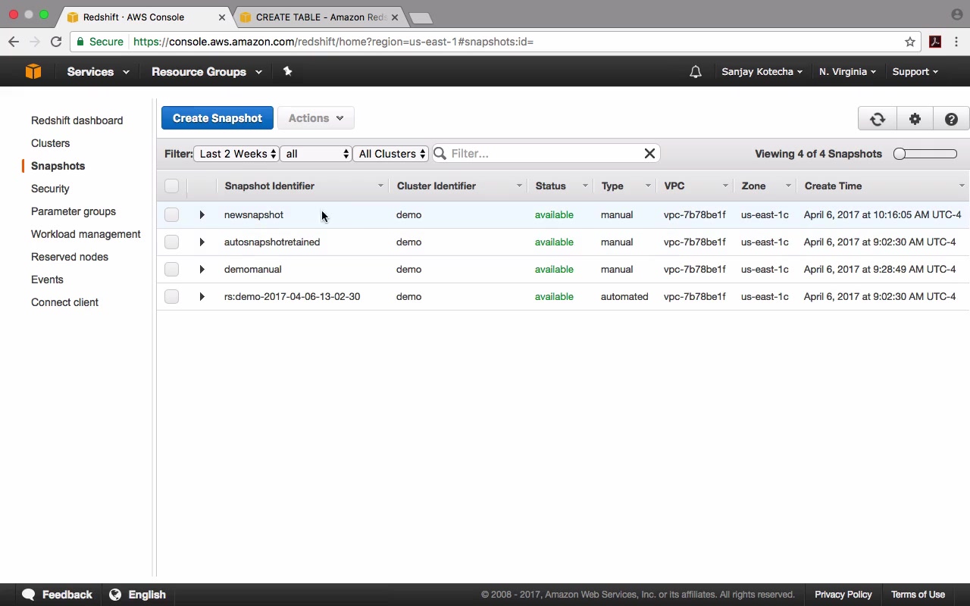Open the help question mark icon

[x=951, y=119]
